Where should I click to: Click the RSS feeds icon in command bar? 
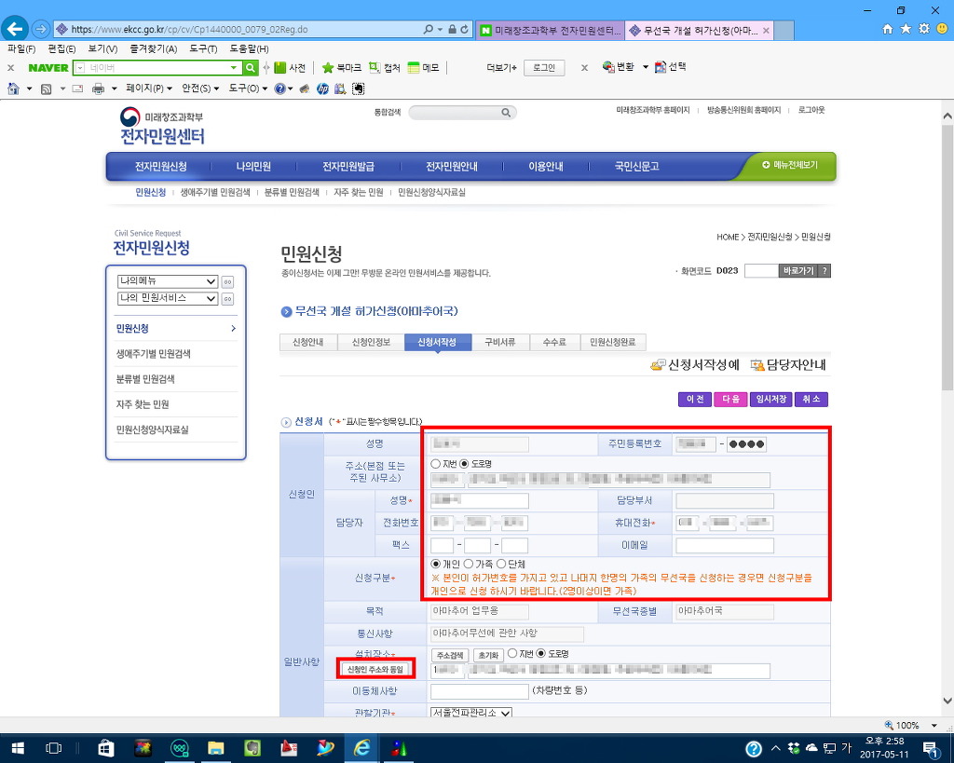tap(46, 89)
